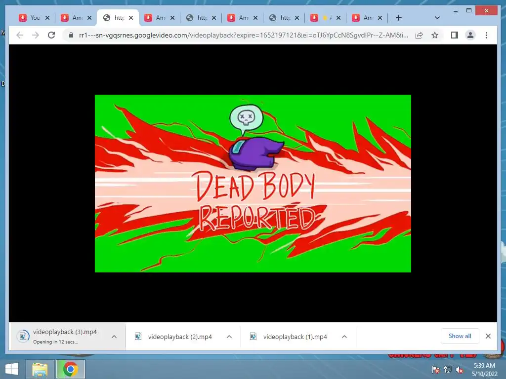This screenshot has height=379, width=506.
Task: Bookmark this tab with the star icon
Action: tap(435, 35)
